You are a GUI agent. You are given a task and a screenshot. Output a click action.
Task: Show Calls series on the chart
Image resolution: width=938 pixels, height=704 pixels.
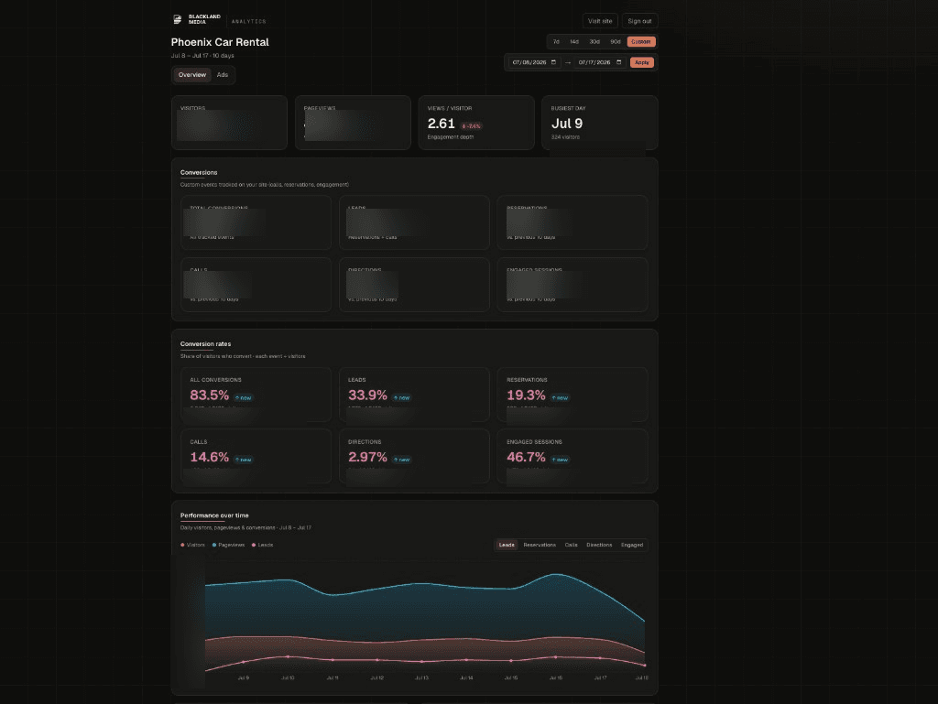(572, 545)
